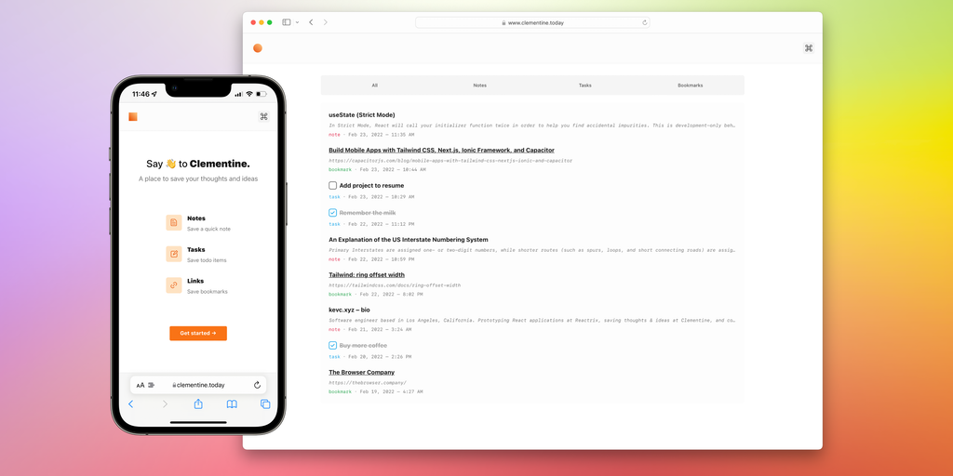The image size is (953, 476).
Task: Click the thebrowser.company URL text
Action: (368, 382)
